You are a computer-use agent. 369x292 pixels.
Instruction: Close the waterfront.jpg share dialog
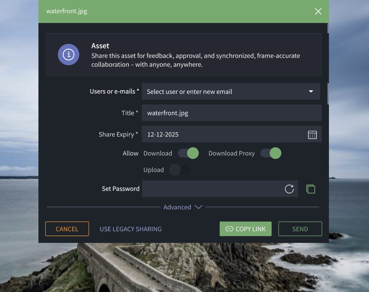tap(318, 11)
